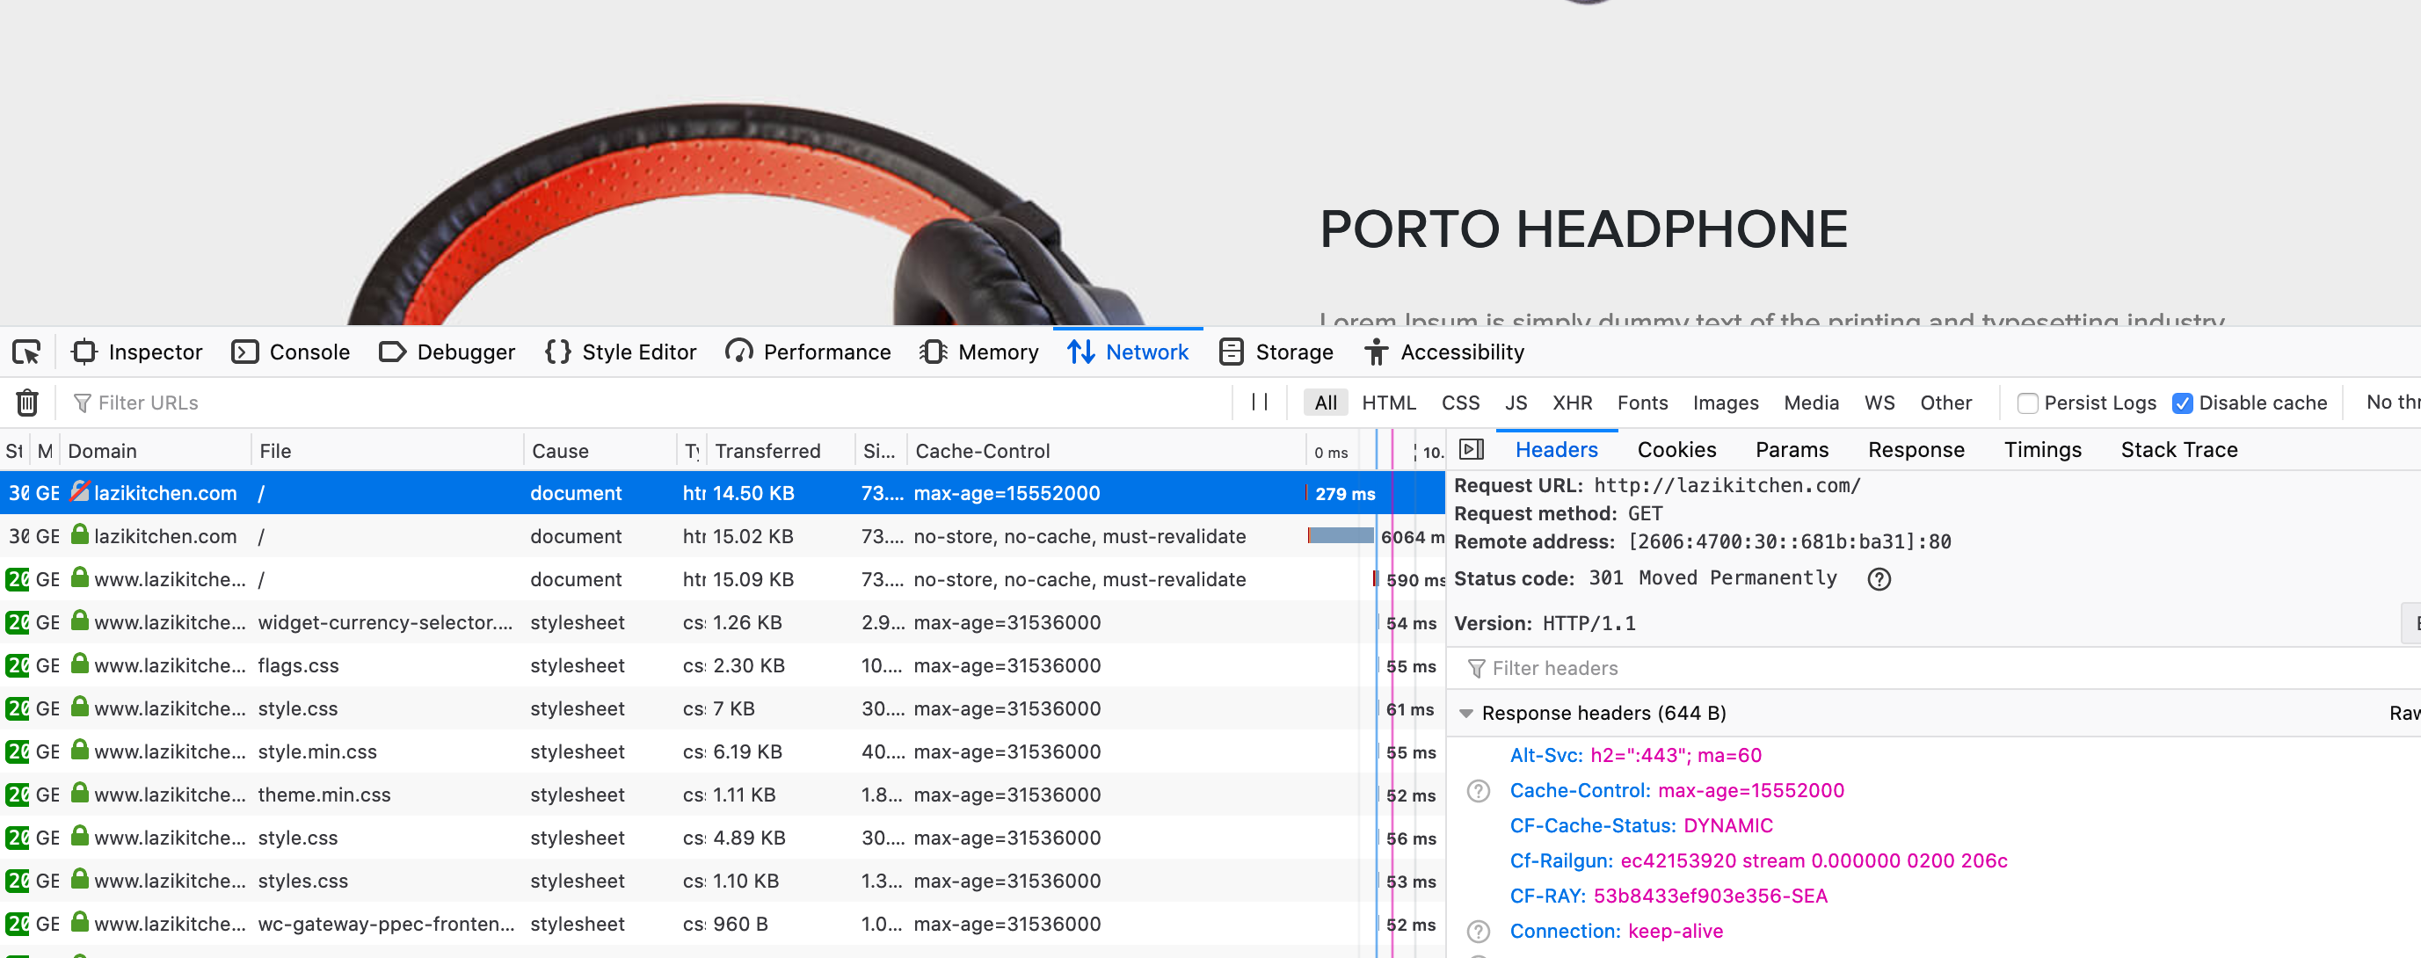Select the style.min.css request row
This screenshot has height=958, width=2421.
[722, 751]
